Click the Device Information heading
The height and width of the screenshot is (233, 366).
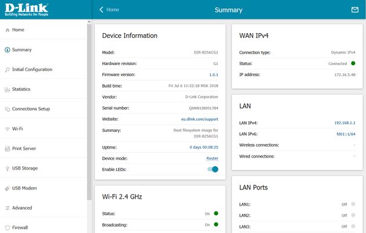click(130, 35)
